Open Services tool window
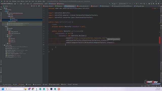Screen dimensions: 162x91 (x=64, y=84)
